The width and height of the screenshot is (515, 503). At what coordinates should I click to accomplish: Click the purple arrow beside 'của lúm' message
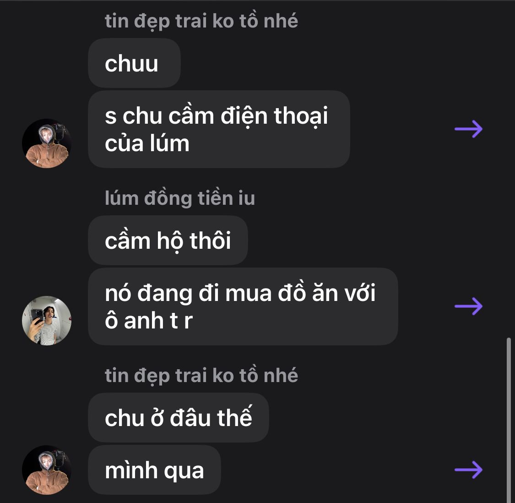[469, 129]
